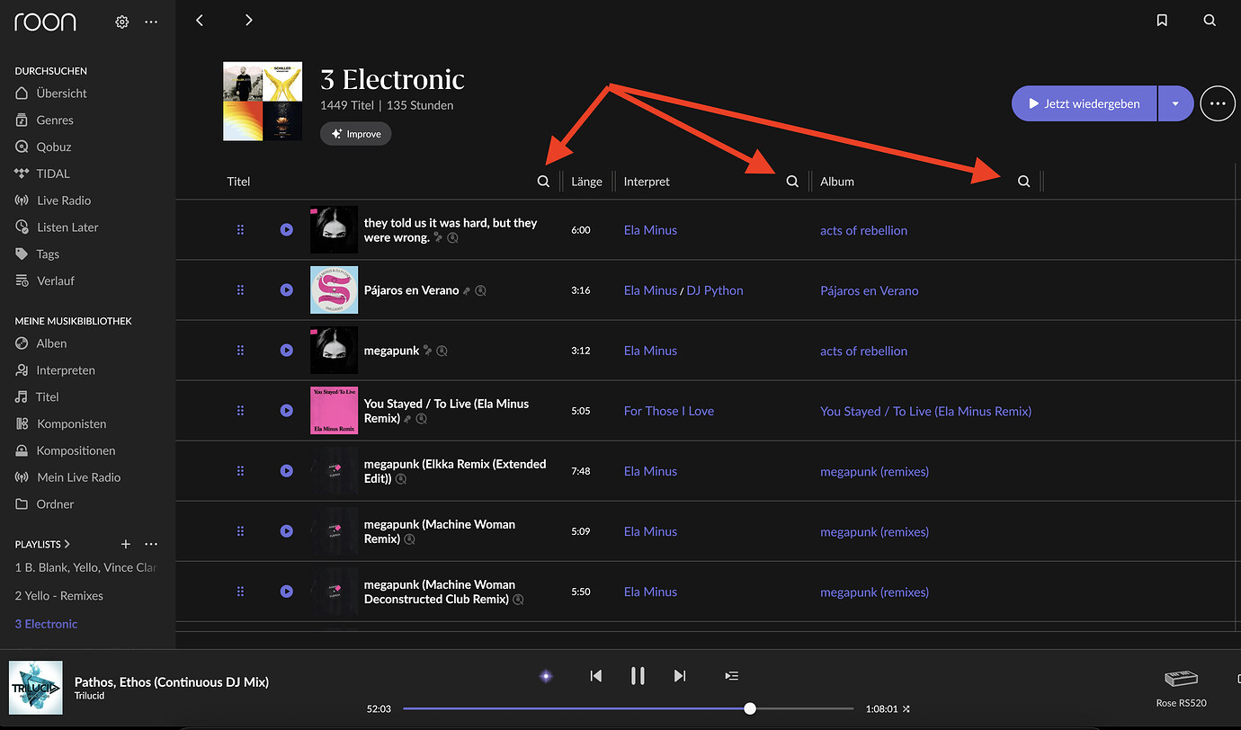
Task: Play the megapunk (Elkka Remix) track
Action: click(x=286, y=471)
